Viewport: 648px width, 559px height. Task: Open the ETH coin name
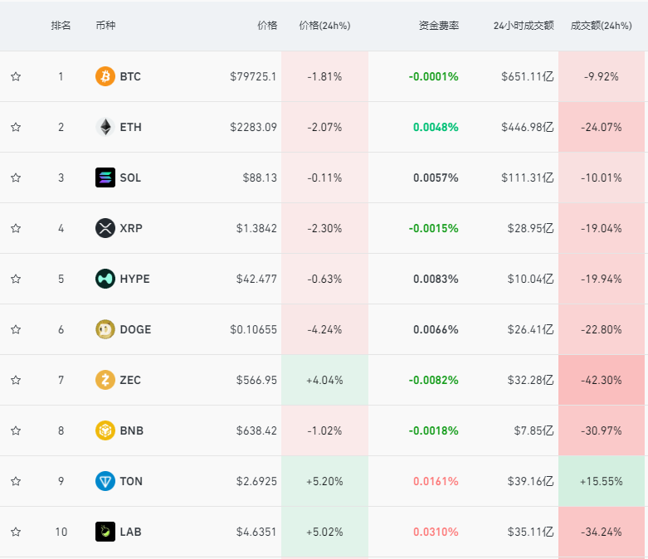pos(130,127)
